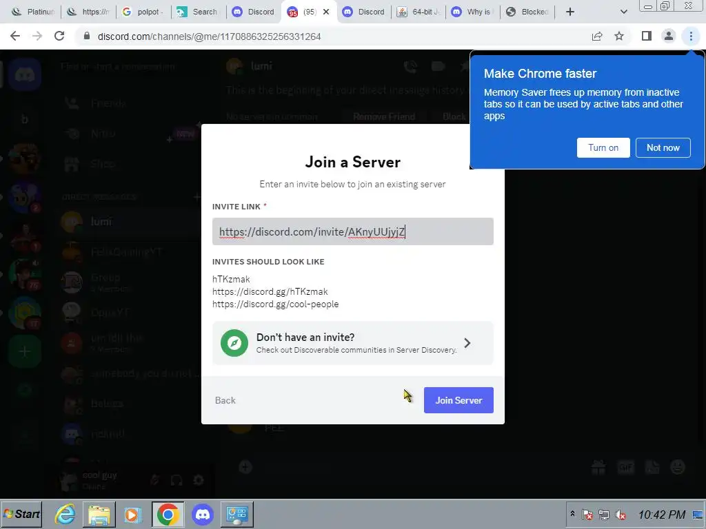Open the tab search dropdown arrow
Viewport: 706px width, 529px height.
tap(623, 12)
